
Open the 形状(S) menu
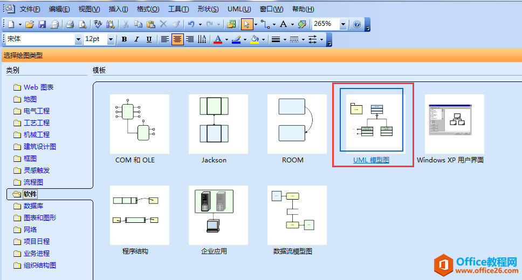208,9
